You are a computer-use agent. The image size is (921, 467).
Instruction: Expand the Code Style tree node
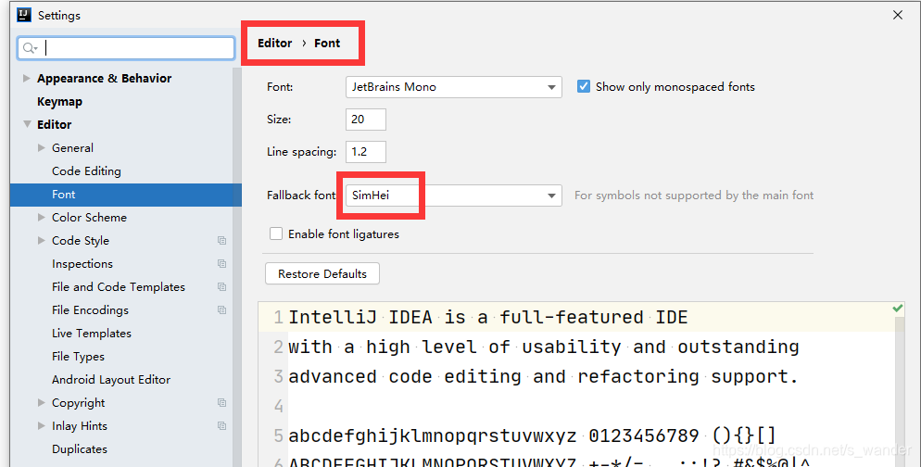41,240
